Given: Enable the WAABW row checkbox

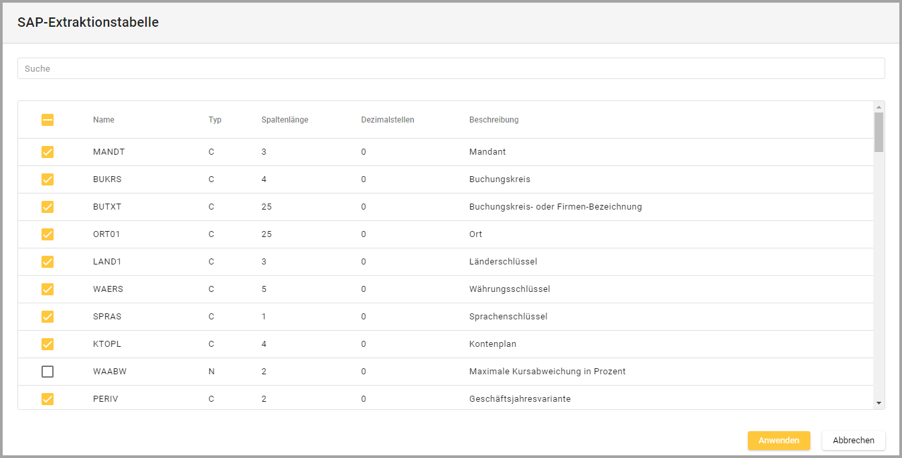Looking at the screenshot, I should (48, 372).
